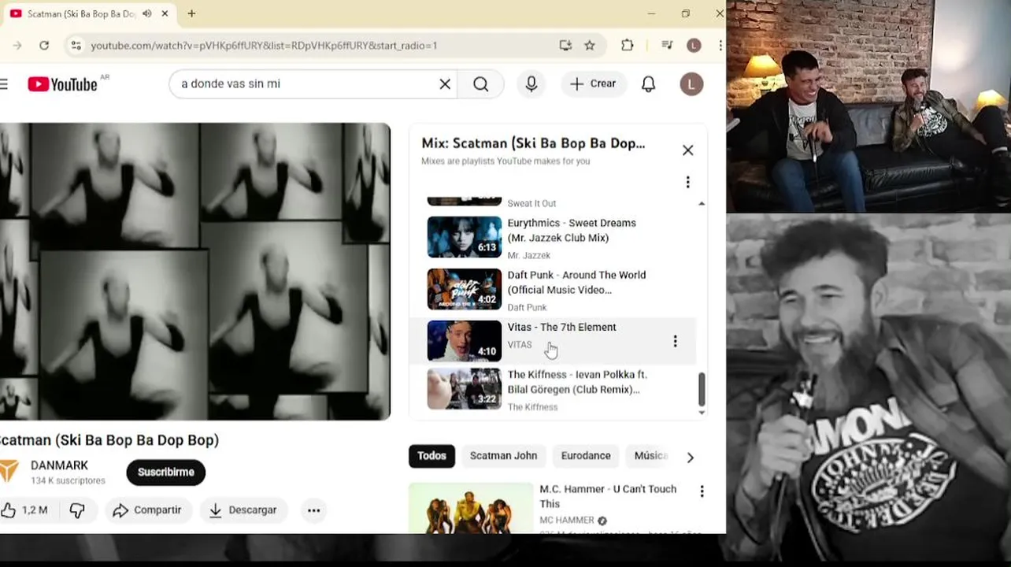Click the magnifier search button
The height and width of the screenshot is (567, 1011).
481,83
